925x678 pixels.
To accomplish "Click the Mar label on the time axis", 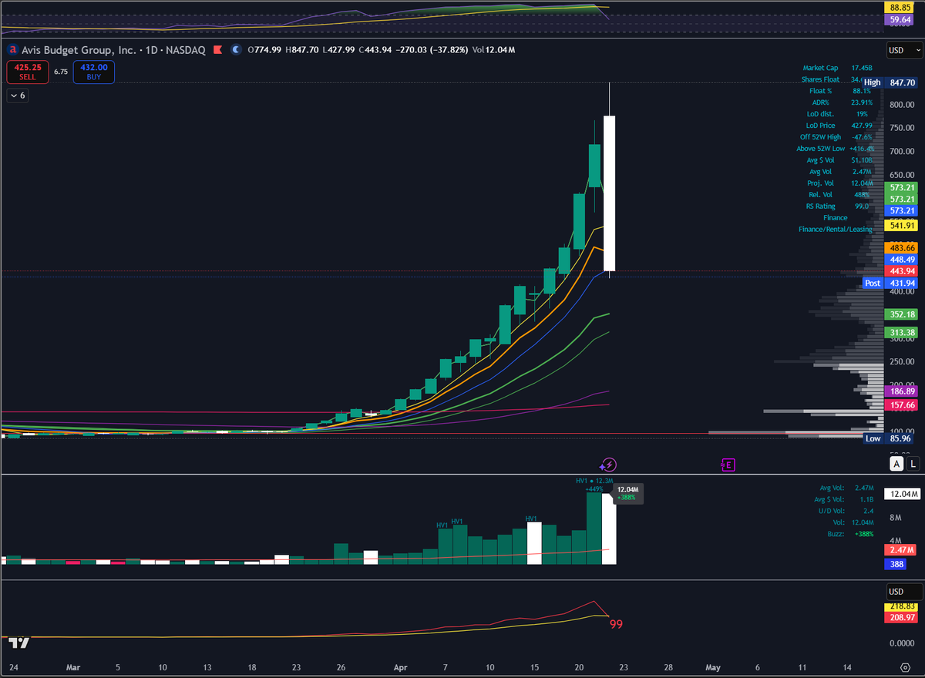I will click(73, 666).
